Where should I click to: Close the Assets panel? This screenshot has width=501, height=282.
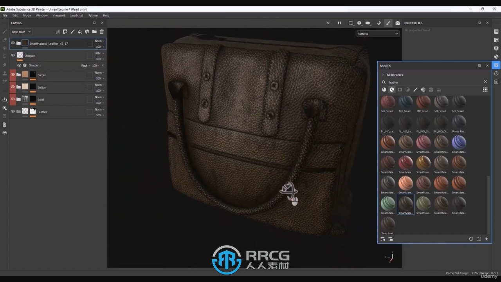[487, 66]
